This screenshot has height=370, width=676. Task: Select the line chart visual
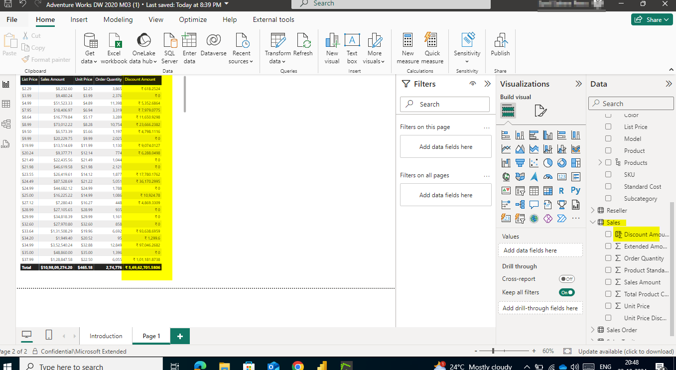point(506,149)
